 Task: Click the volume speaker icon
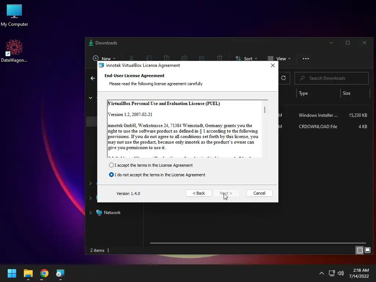coord(340,273)
